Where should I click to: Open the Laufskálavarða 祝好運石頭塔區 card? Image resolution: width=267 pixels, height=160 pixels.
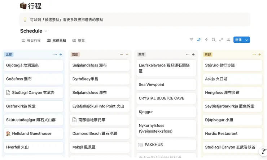tap(166, 68)
